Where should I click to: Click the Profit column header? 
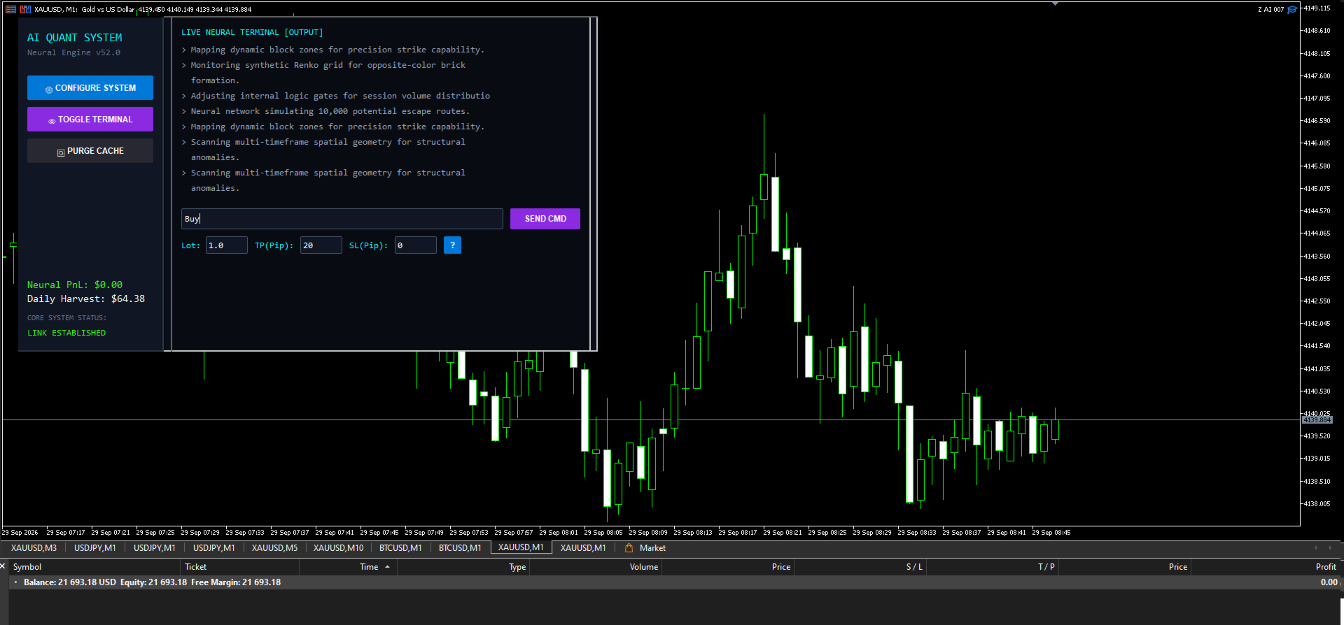point(1326,567)
